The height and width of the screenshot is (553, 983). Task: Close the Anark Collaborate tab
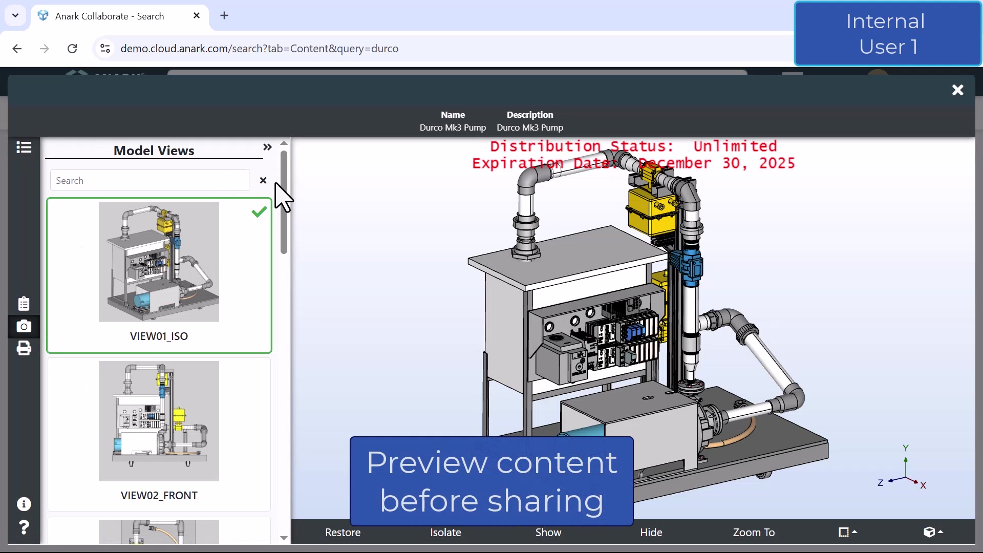(x=197, y=16)
